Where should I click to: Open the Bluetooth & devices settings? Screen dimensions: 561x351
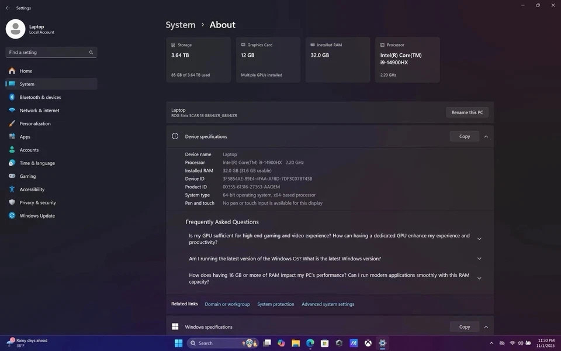40,97
